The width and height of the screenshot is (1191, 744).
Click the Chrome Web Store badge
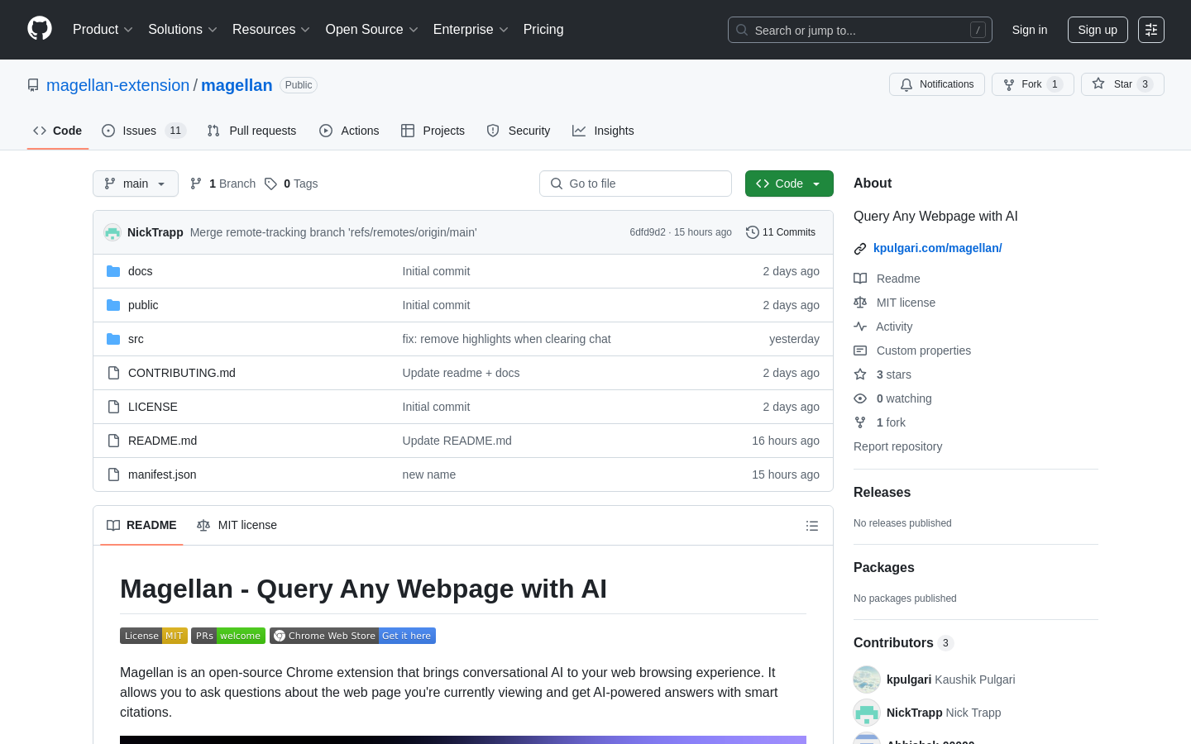pyautogui.click(x=352, y=636)
